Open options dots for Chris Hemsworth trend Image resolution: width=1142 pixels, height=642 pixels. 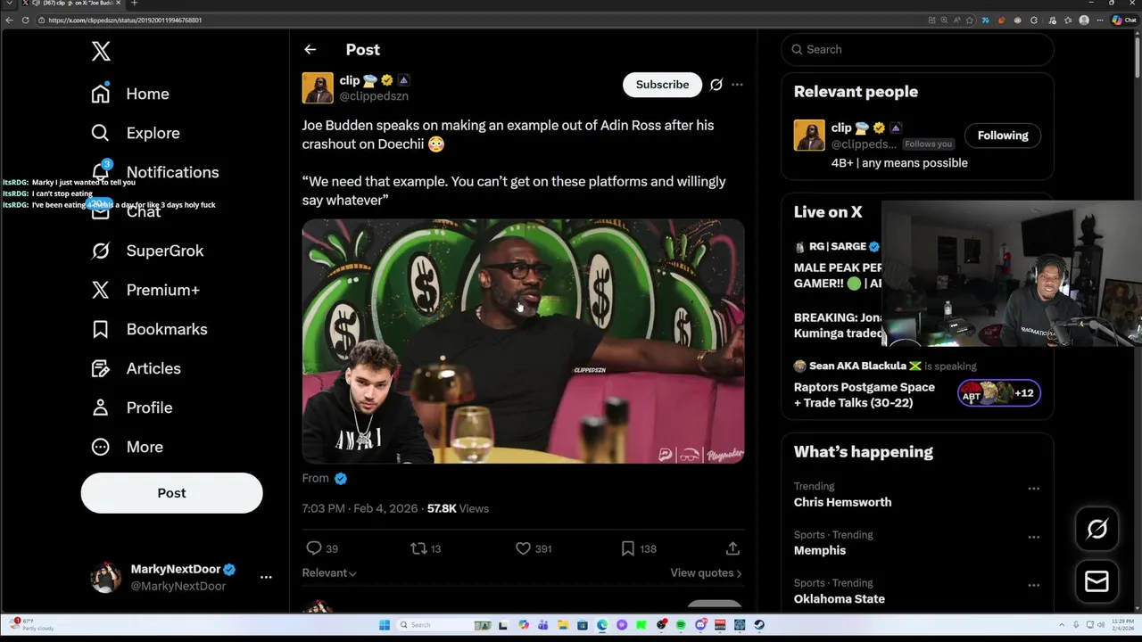click(1033, 489)
